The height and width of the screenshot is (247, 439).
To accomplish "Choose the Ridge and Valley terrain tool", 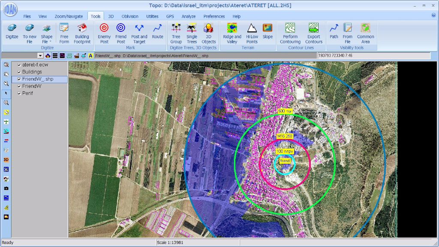I will 232,33.
